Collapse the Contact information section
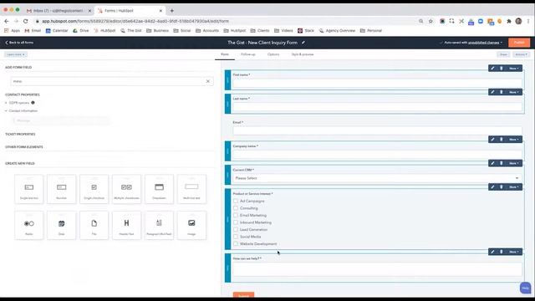This screenshot has width=535, height=301. [21, 111]
